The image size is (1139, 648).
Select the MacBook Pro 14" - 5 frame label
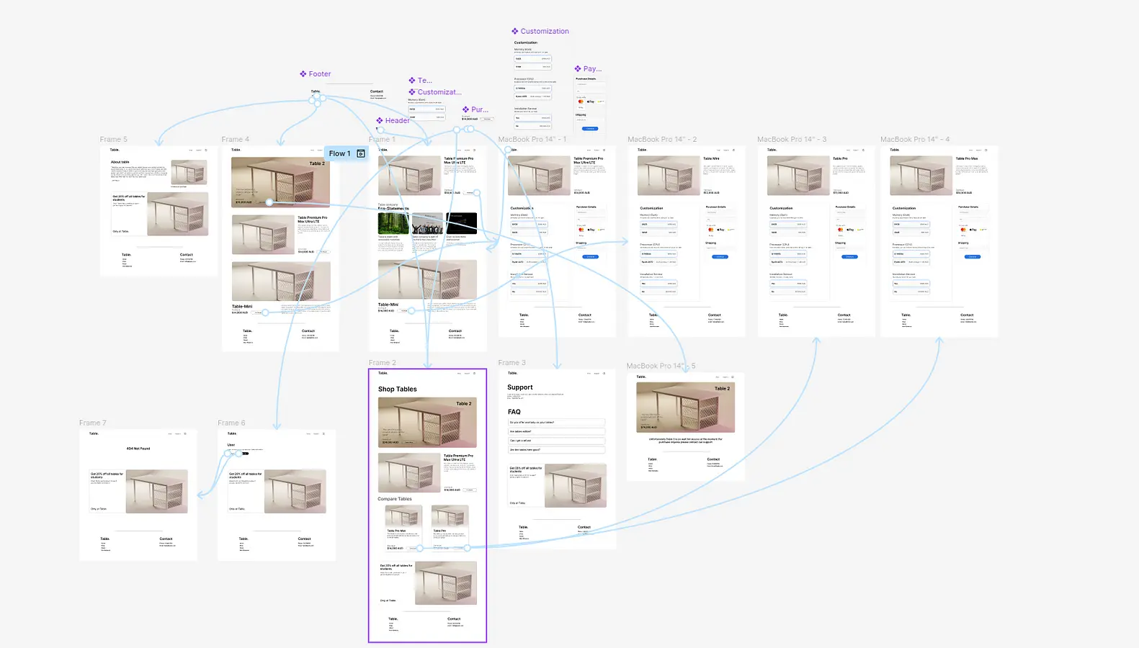661,366
